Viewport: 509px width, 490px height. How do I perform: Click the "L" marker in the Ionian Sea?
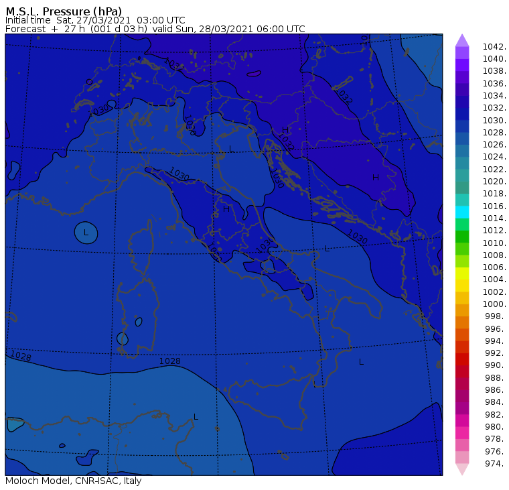point(361,362)
